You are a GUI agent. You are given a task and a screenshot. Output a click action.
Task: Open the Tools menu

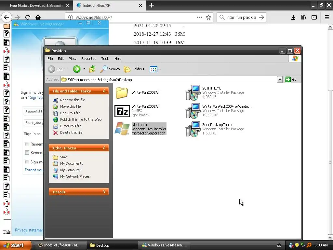coord(105,59)
